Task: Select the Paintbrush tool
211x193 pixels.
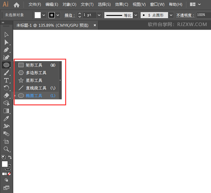Action: click(6, 73)
